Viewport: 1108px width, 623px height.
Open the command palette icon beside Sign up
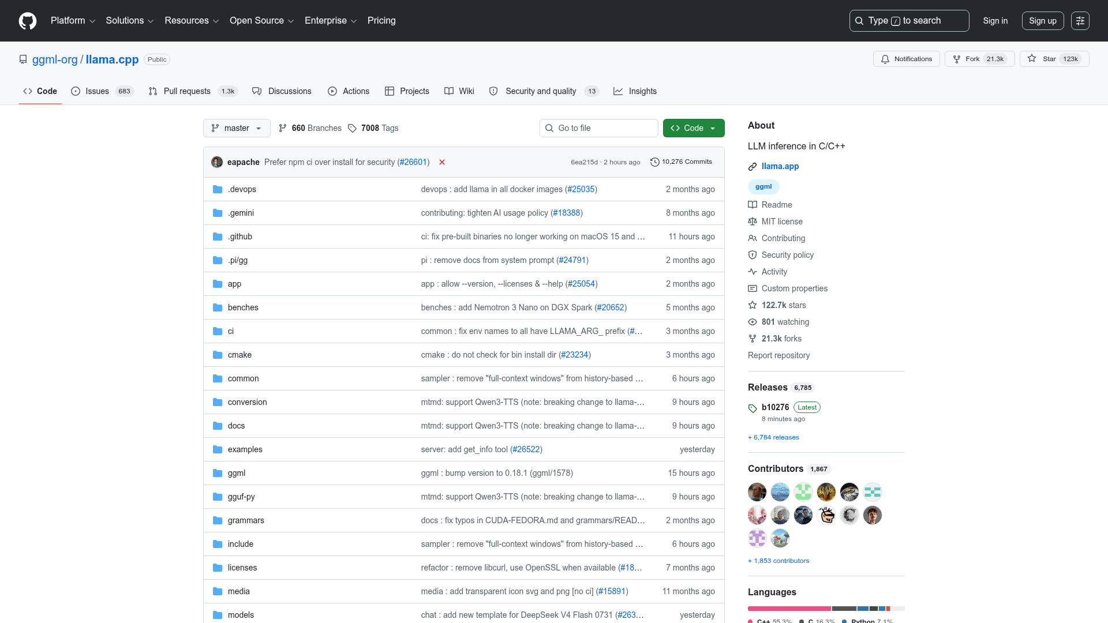pos(1080,21)
